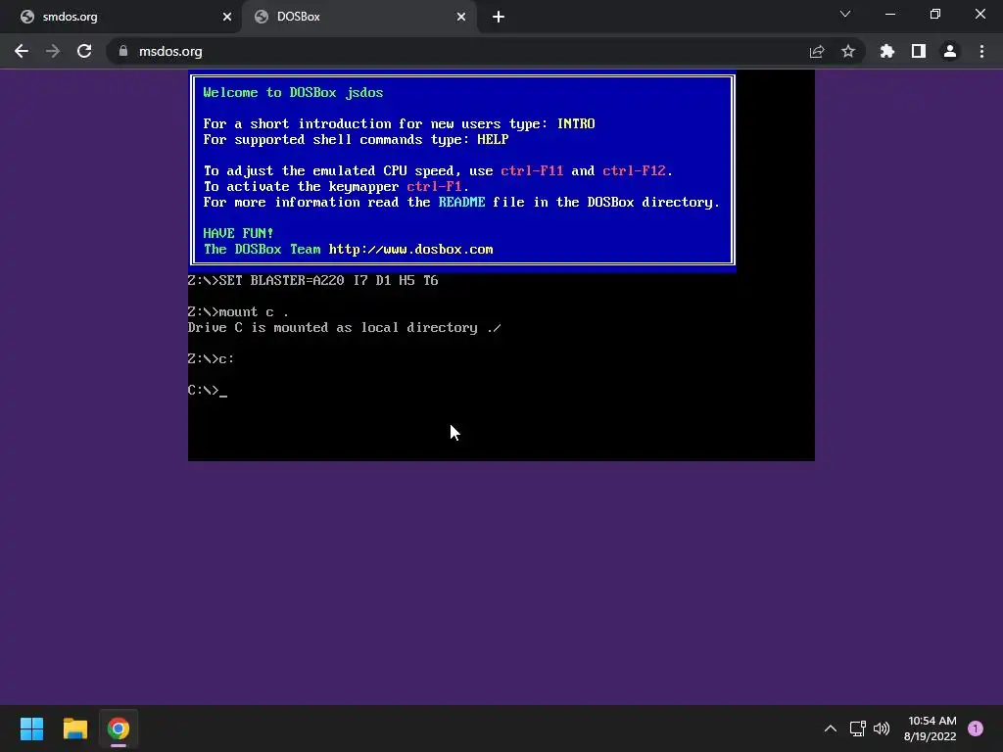Viewport: 1003px width, 752px height.
Task: Open the network status icon
Action: coord(857,728)
